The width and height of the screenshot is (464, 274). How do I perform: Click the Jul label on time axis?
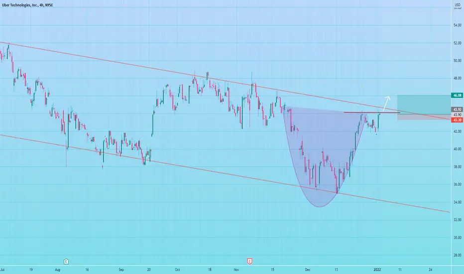coord(2,270)
